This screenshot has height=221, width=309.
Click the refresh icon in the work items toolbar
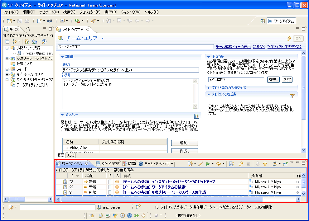tap(241, 164)
